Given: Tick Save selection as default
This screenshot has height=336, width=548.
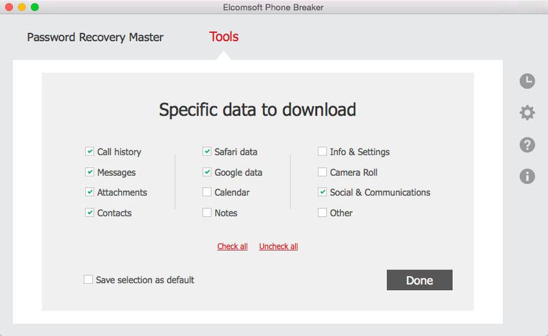Looking at the screenshot, I should click(x=88, y=279).
